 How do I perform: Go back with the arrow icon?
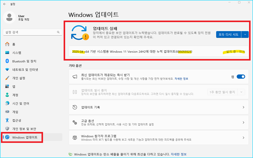point(5,4)
